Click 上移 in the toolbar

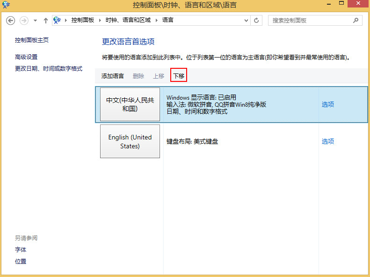(x=159, y=76)
